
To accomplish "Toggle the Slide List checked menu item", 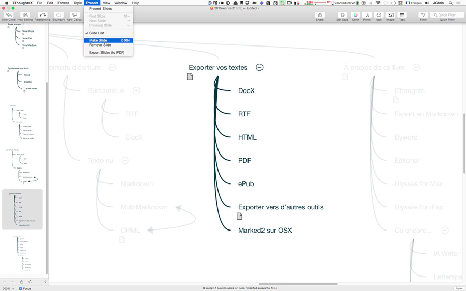I will [108, 33].
